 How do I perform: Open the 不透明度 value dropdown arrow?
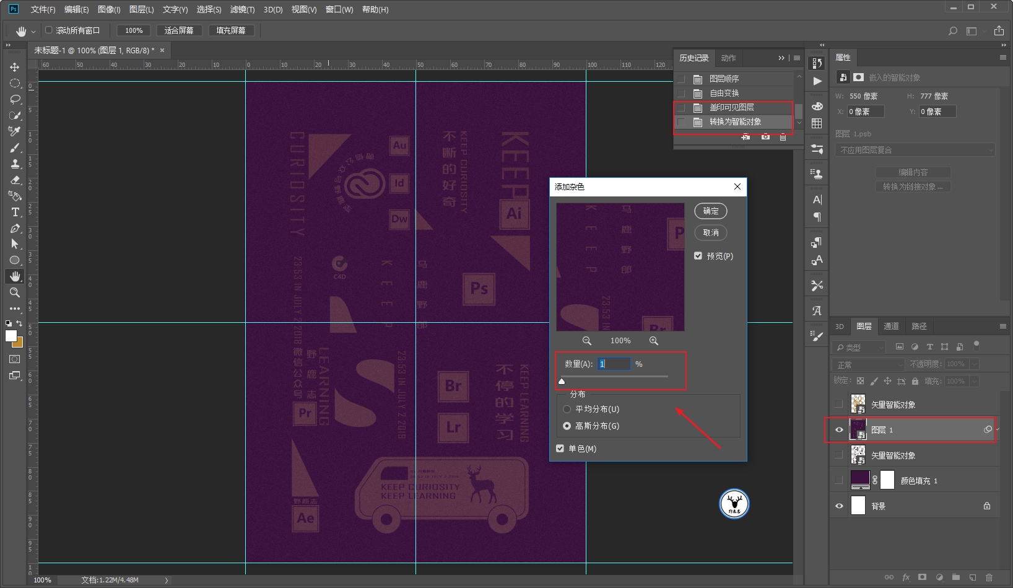974,364
